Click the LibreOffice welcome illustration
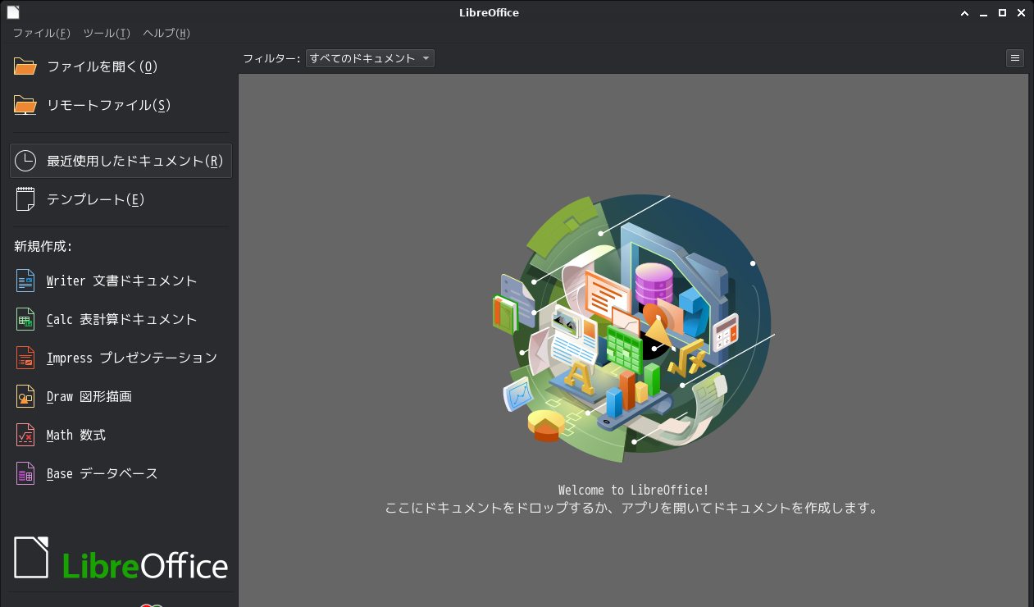 coord(633,328)
